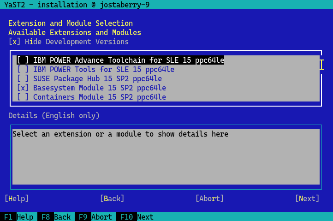
Task: Select IBM POWER Advance Toolchain for SLE 15
Action: click(120, 60)
